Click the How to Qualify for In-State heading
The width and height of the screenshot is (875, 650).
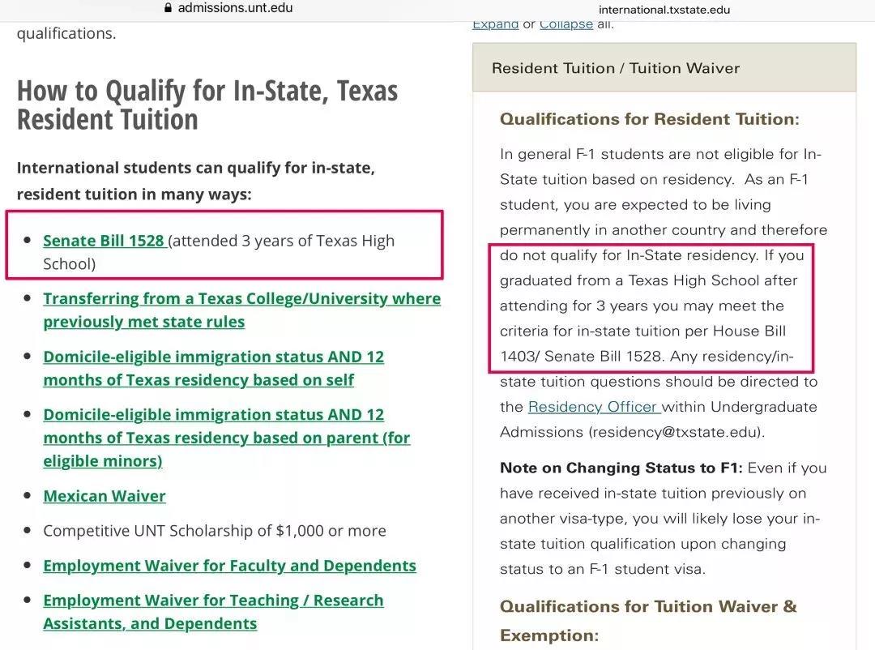(207, 105)
